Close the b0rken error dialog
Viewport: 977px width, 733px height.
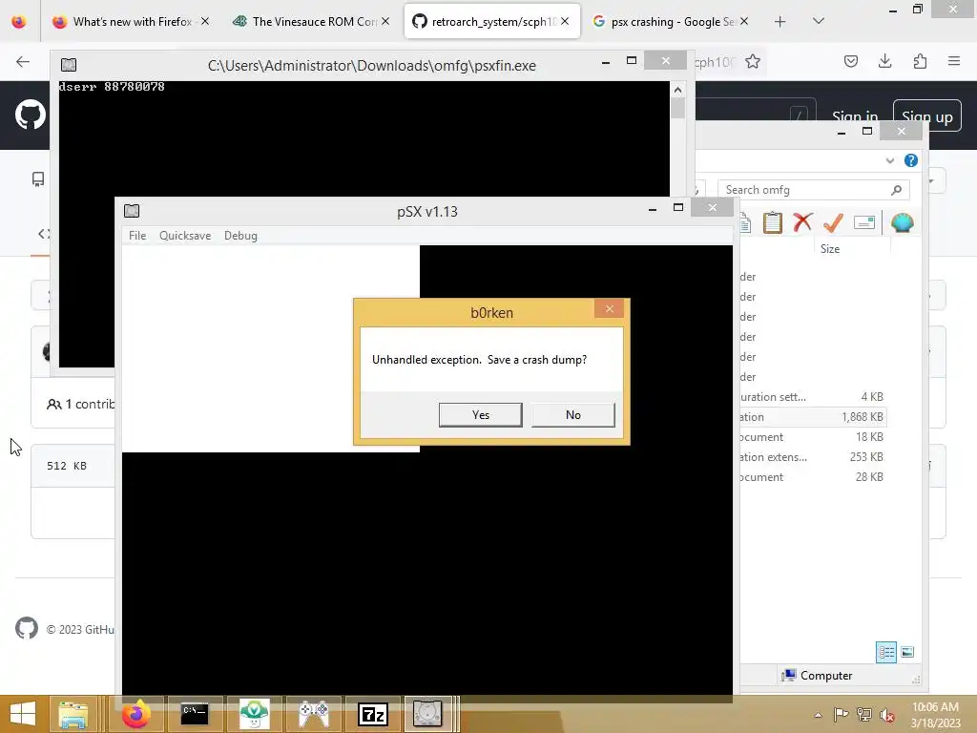coord(609,308)
